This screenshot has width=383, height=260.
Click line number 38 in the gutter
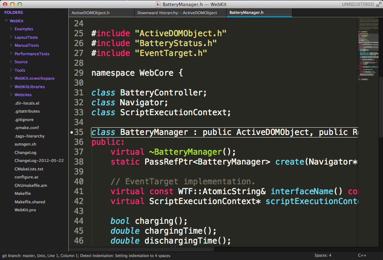coord(79,162)
